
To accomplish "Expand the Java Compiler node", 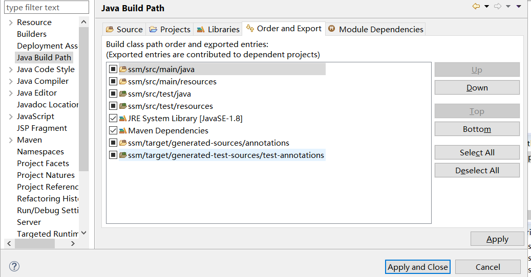I will pos(11,81).
